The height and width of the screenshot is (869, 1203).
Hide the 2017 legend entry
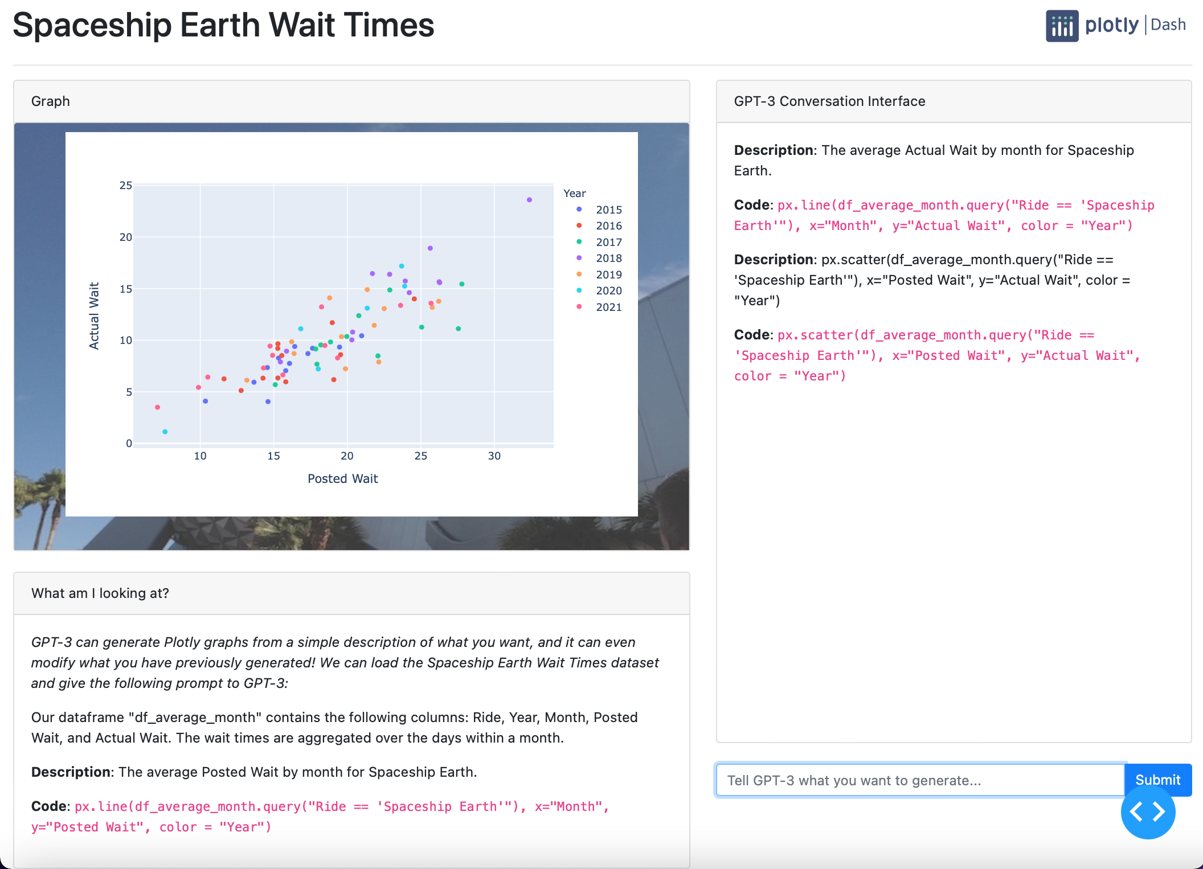(608, 242)
